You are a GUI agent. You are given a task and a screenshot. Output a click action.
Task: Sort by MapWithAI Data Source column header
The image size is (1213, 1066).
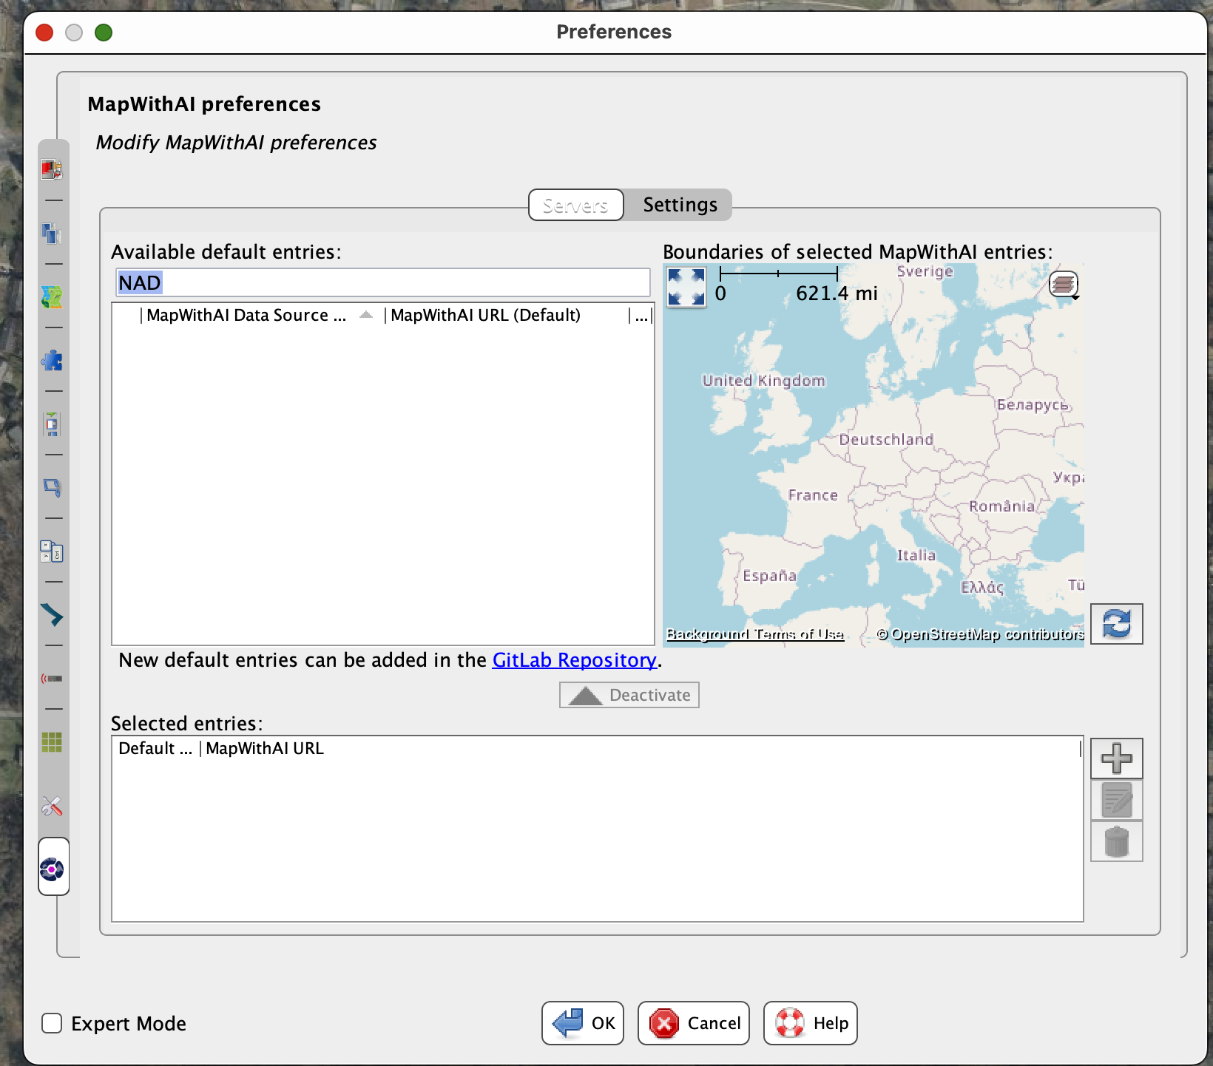click(x=261, y=315)
